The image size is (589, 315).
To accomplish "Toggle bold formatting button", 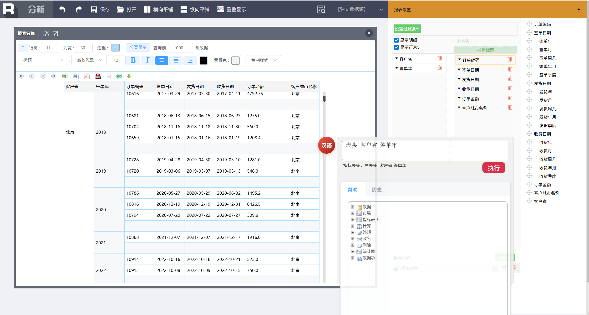I will 133,60.
